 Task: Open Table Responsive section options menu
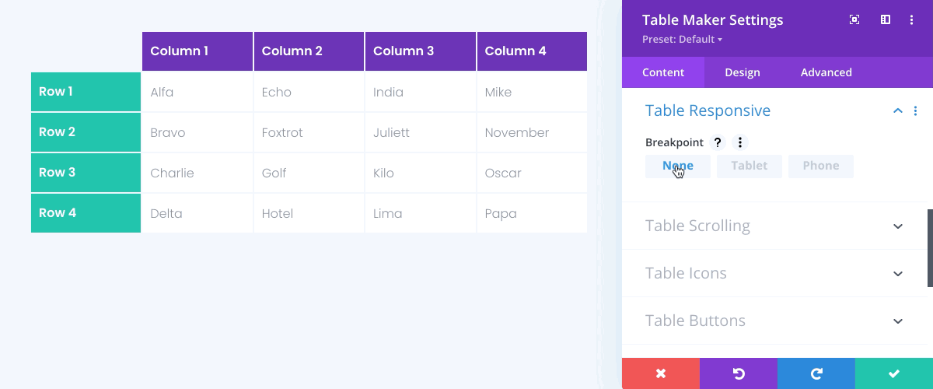point(916,111)
